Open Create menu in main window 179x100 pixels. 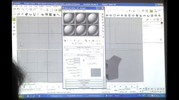pyautogui.click(x=36, y=6)
